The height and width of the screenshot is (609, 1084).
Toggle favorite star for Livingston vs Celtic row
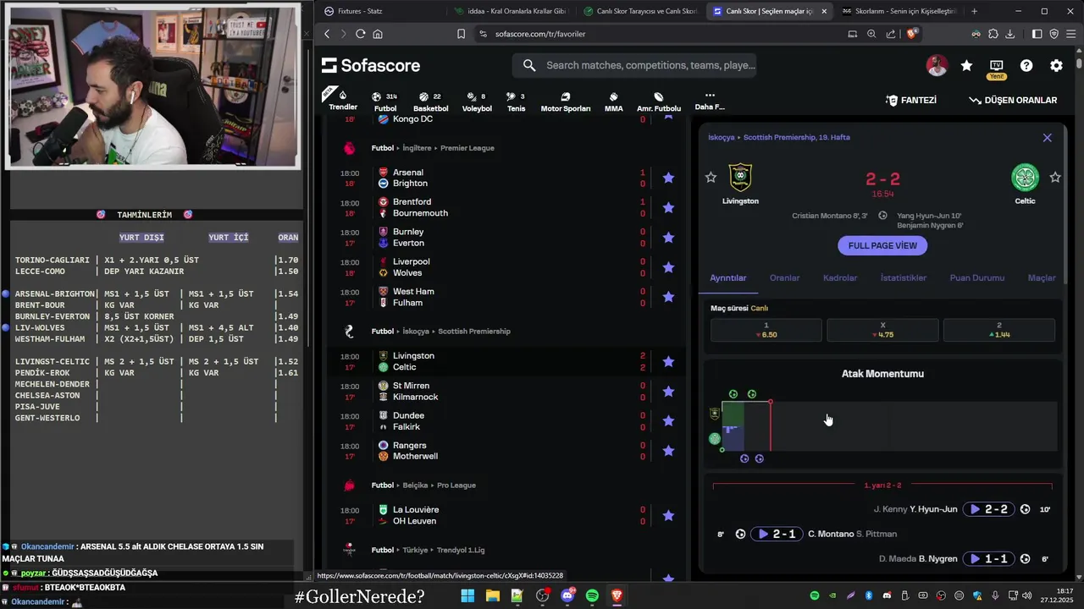click(x=668, y=361)
